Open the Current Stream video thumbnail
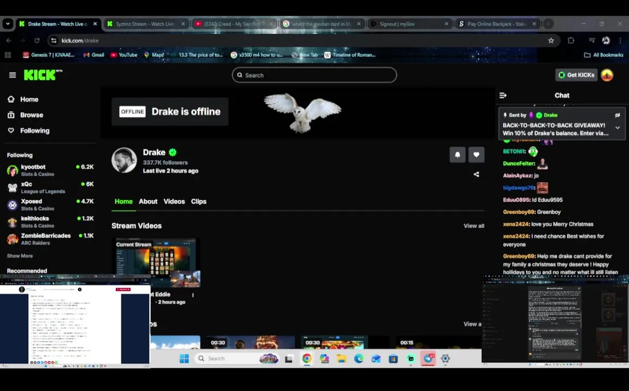 pos(156,263)
